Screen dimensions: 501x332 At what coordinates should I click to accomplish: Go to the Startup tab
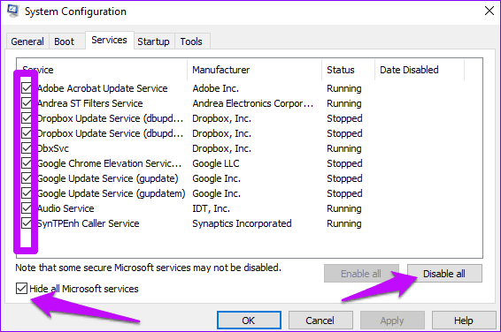point(154,41)
